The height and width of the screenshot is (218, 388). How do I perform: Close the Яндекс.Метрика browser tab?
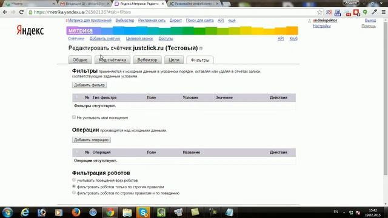pyautogui.click(x=162, y=4)
